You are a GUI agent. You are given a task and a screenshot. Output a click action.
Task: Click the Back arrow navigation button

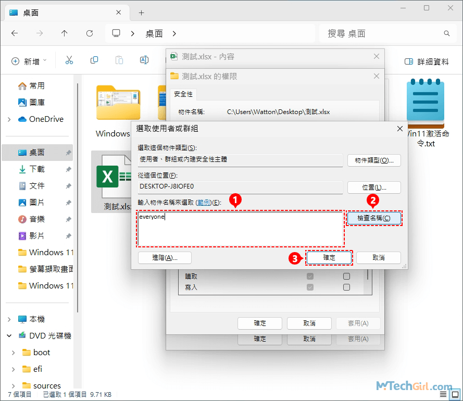[15, 33]
